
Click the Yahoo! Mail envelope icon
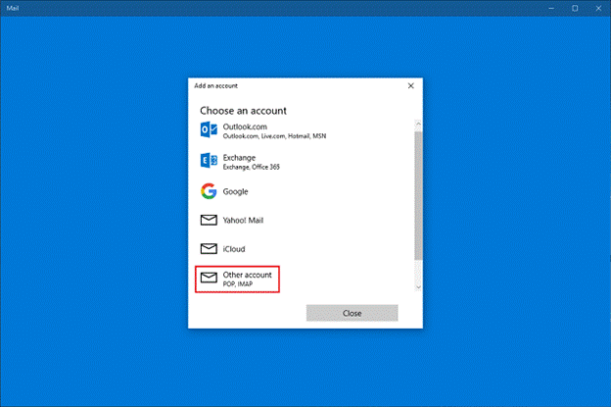[209, 221]
